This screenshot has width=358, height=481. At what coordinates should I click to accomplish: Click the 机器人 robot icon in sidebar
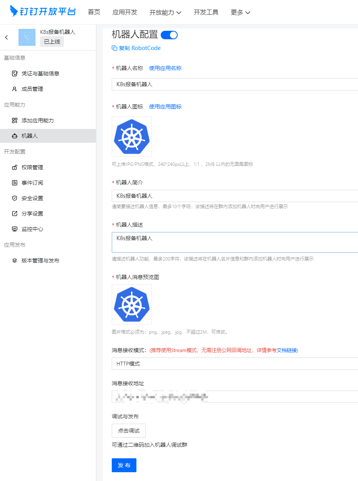[15, 136]
